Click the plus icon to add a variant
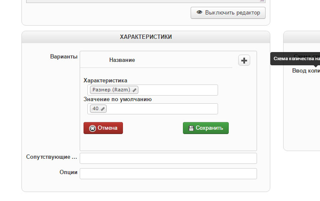The width and height of the screenshot is (320, 201). point(244,61)
